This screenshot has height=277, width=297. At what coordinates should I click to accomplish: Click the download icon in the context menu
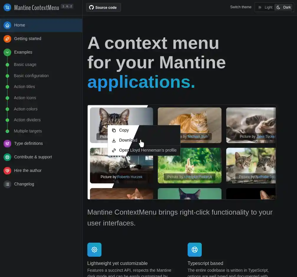point(114,140)
